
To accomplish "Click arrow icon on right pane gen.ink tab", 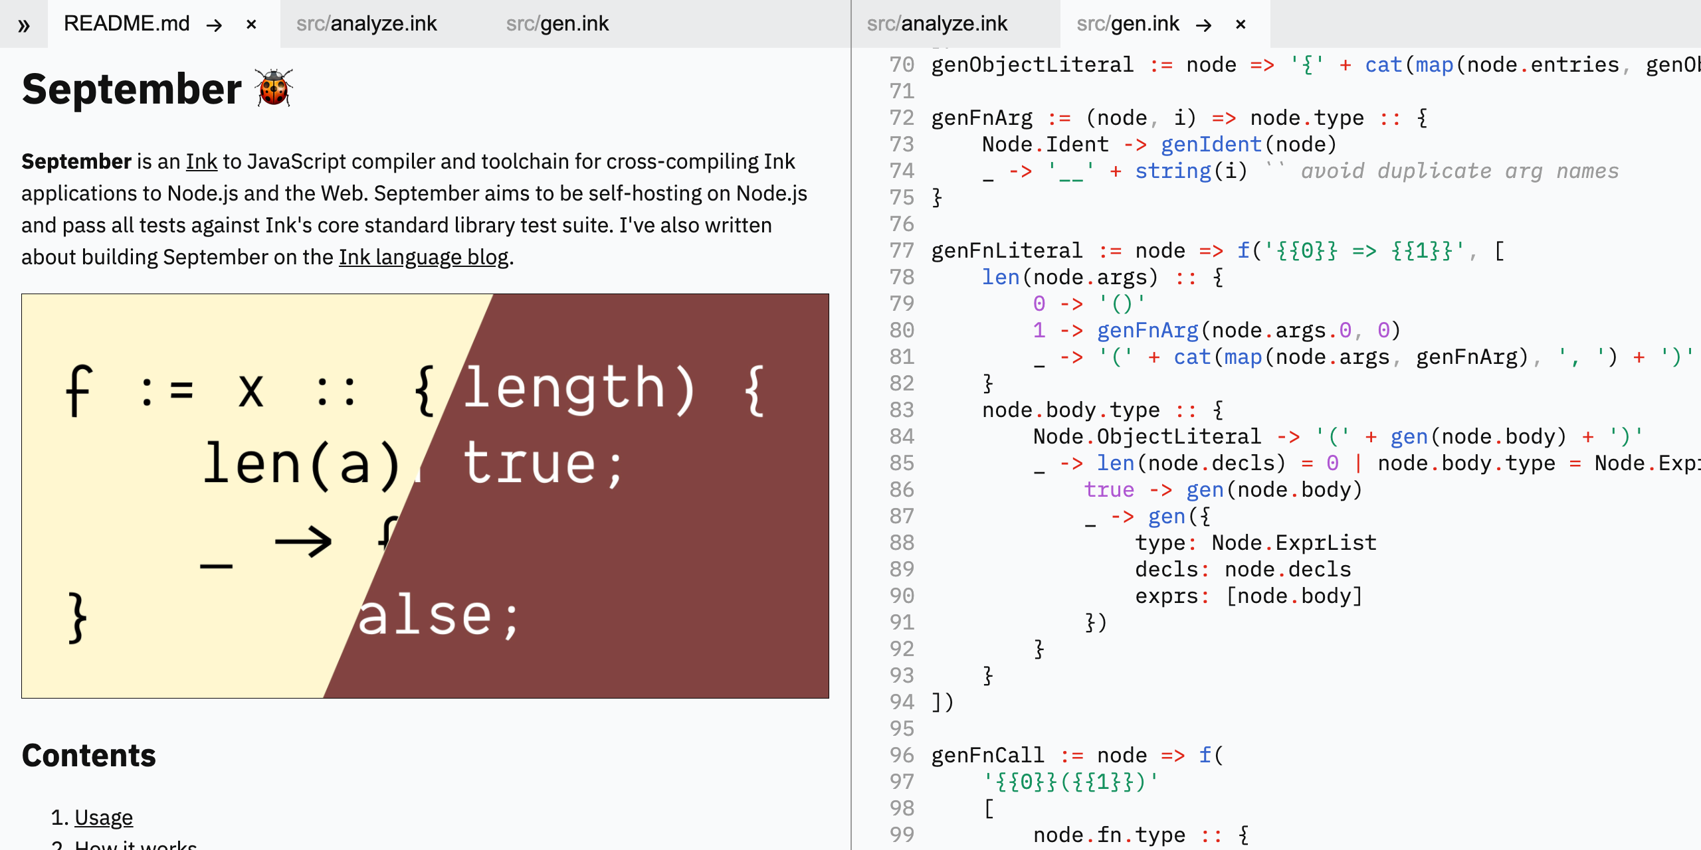I will tap(1204, 25).
